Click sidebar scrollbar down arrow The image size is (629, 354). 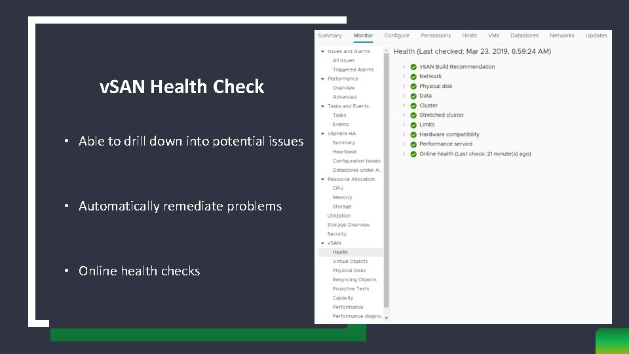point(387,318)
